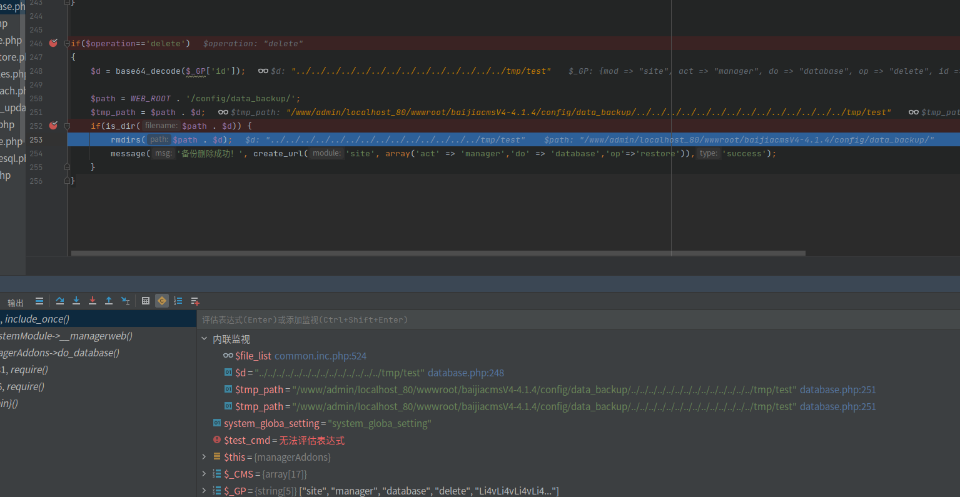Select the "1, require()" stack frame
The image size is (960, 497).
[x=98, y=369]
